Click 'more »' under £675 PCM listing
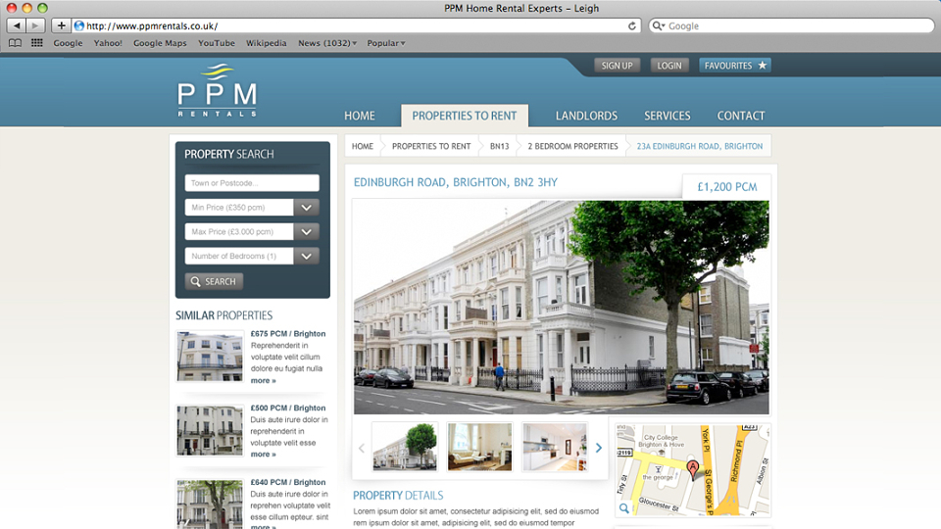Image resolution: width=941 pixels, height=529 pixels. [264, 380]
